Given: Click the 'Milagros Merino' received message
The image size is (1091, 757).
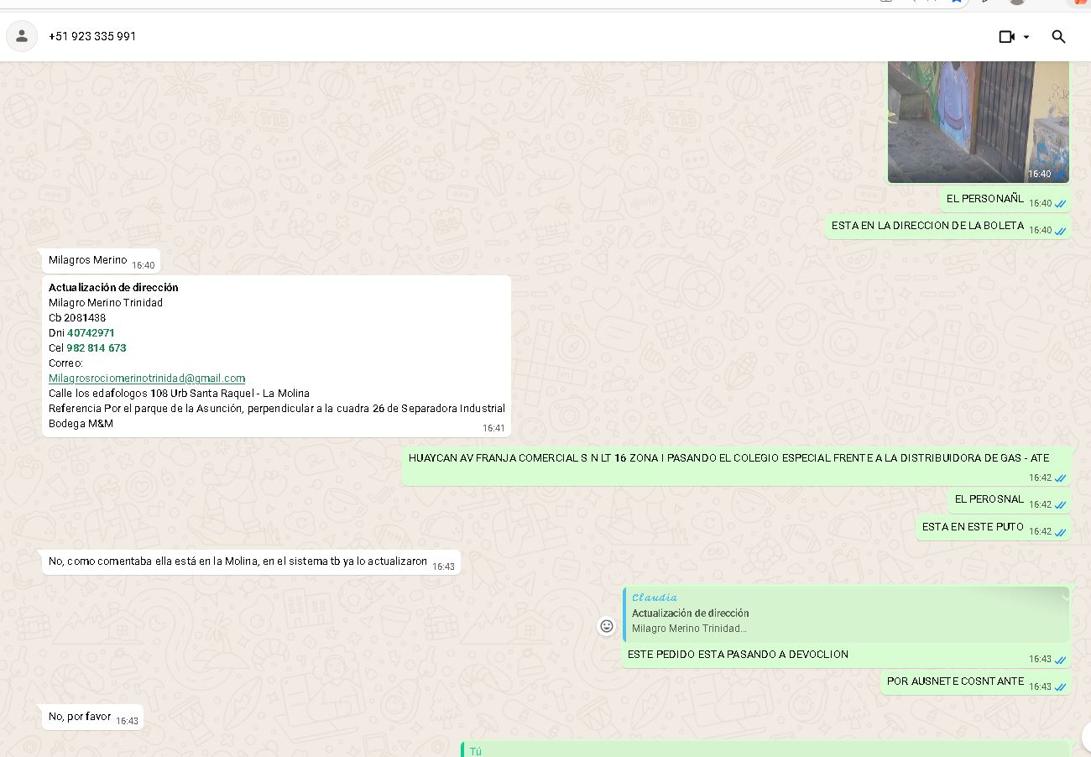Looking at the screenshot, I should point(88,260).
